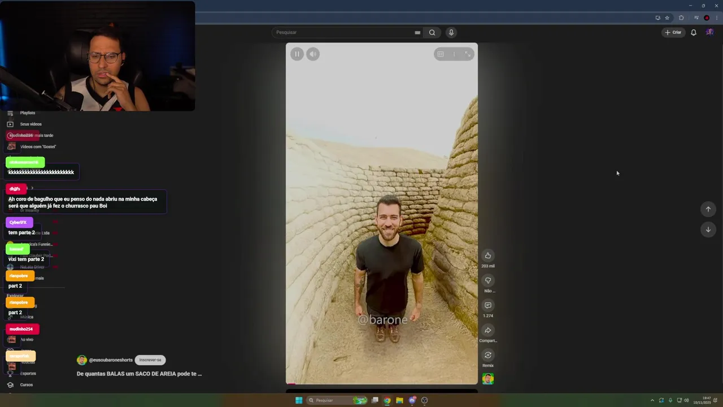Open the Chrome extensions puzzle icon
Screen dimensions: 723x407
click(681, 18)
